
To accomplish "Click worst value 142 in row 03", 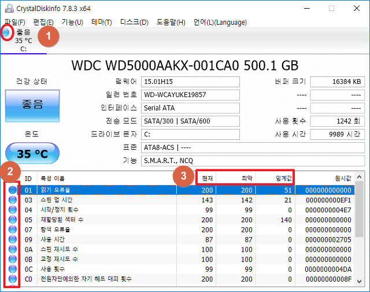I will point(247,200).
